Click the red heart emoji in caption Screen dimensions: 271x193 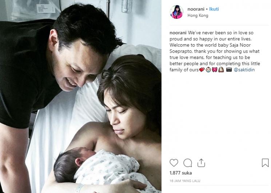coord(202,70)
